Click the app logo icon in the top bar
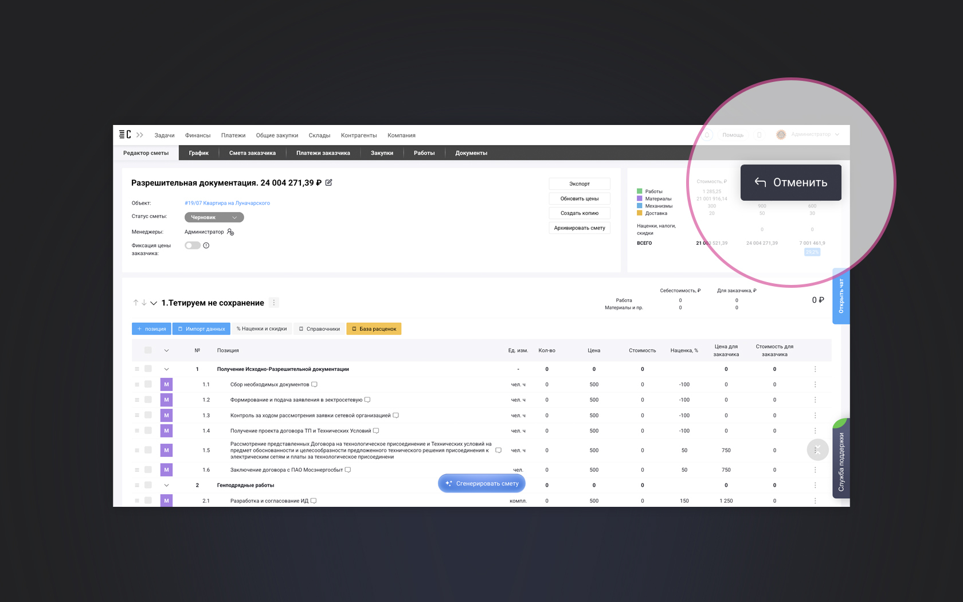Screen dimensions: 963x602 point(125,135)
